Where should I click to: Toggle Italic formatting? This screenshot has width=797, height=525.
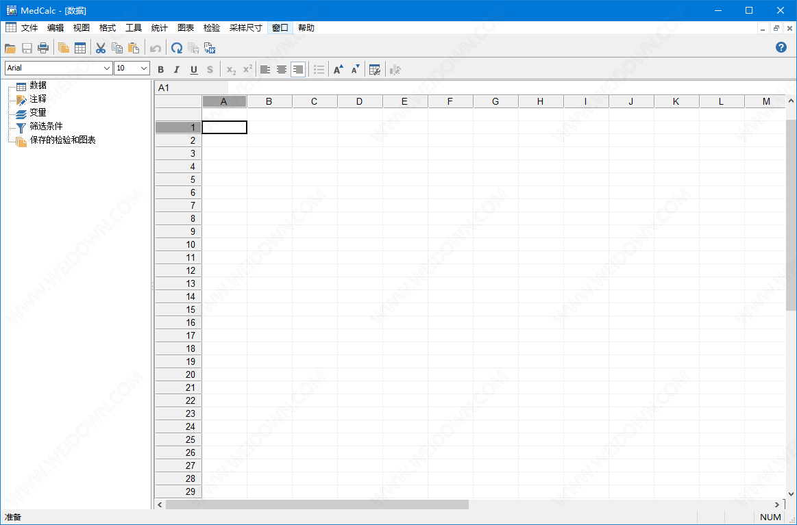(x=177, y=70)
